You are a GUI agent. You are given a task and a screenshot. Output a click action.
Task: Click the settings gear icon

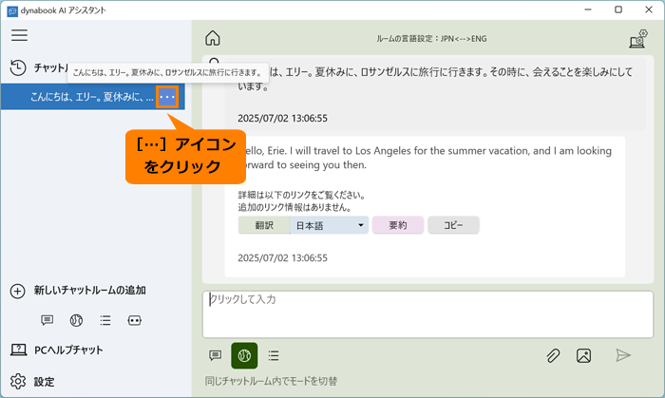18,382
